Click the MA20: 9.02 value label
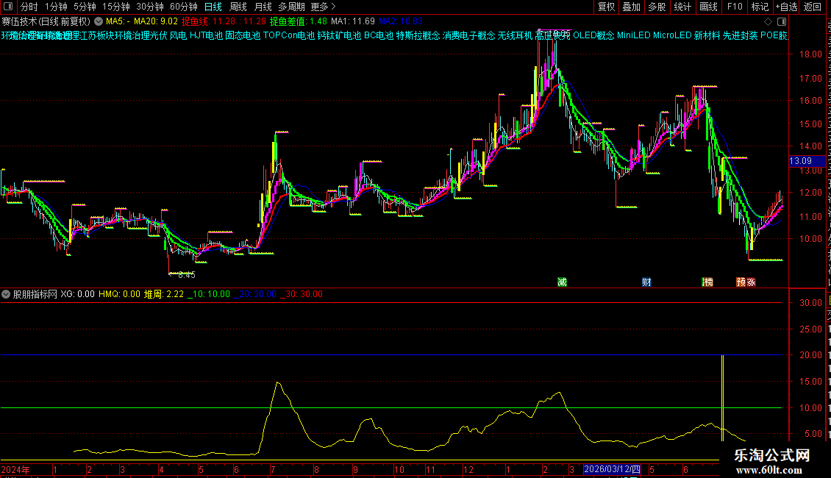Screen dimensions: 831x478 coord(155,21)
